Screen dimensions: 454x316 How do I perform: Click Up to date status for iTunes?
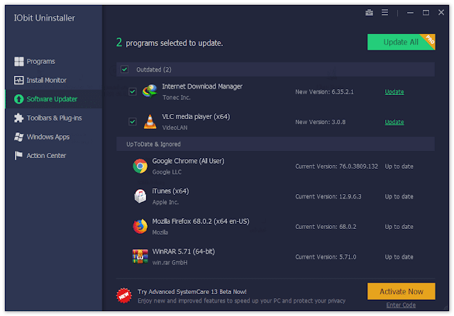click(x=399, y=196)
